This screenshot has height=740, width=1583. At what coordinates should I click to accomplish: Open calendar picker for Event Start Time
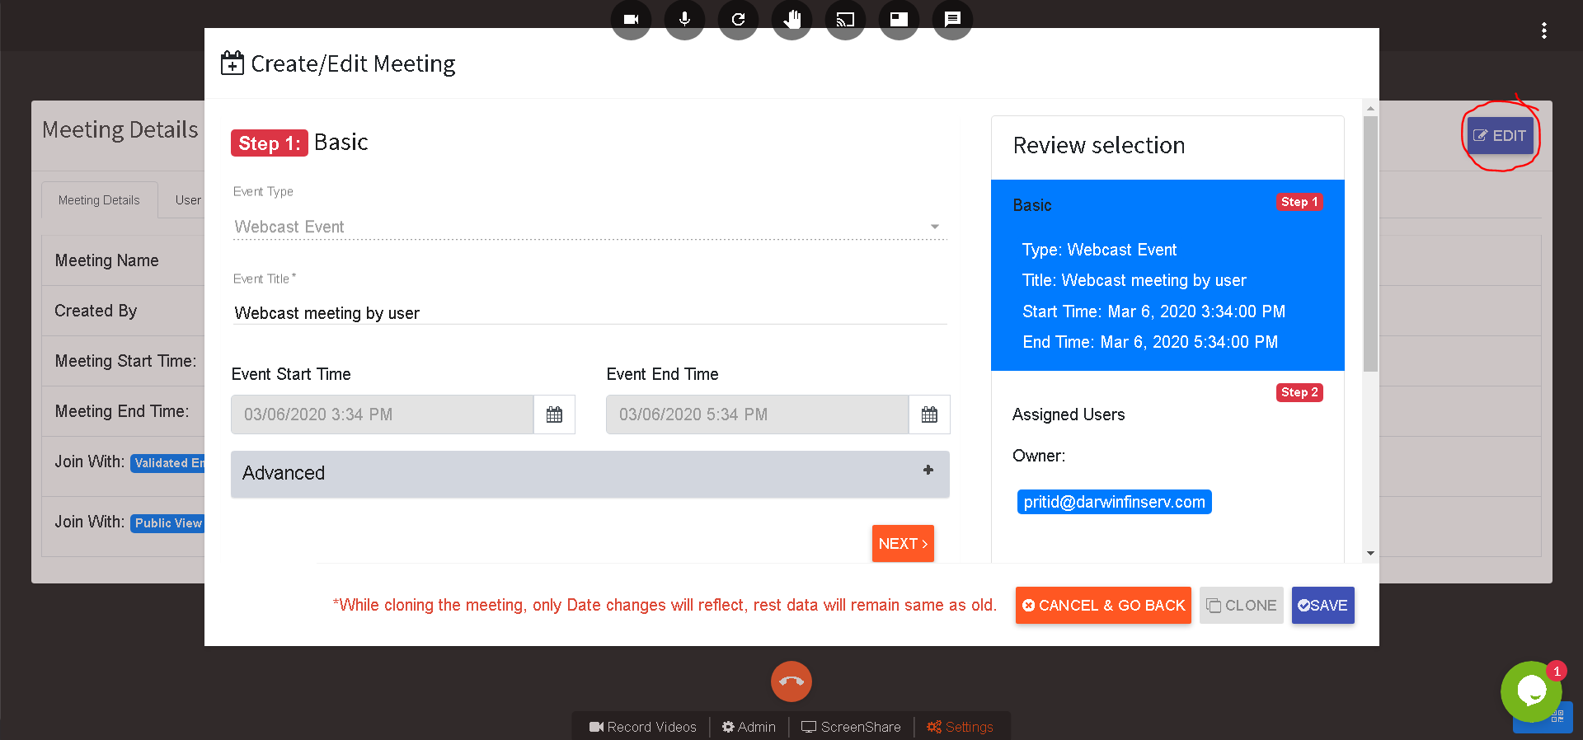click(554, 414)
